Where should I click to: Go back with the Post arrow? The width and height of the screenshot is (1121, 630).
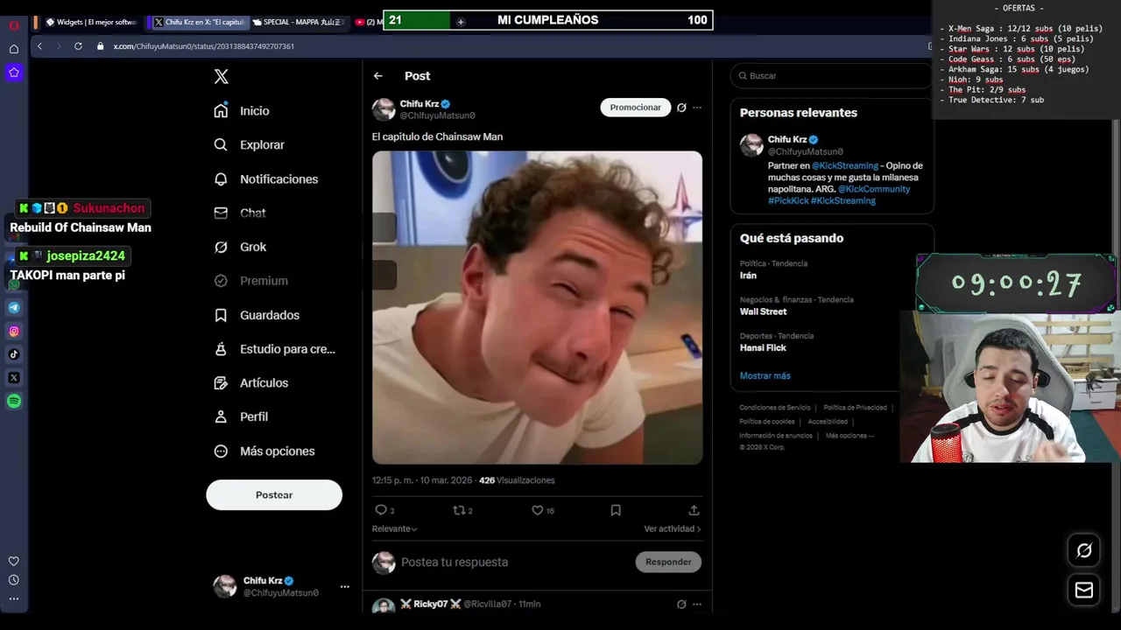click(378, 76)
